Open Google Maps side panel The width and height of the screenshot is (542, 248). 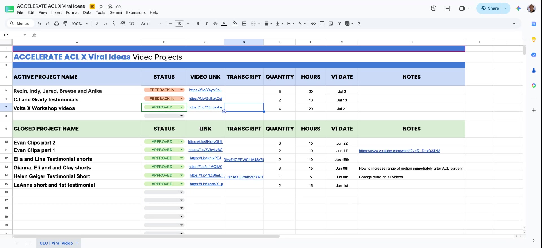[534, 86]
